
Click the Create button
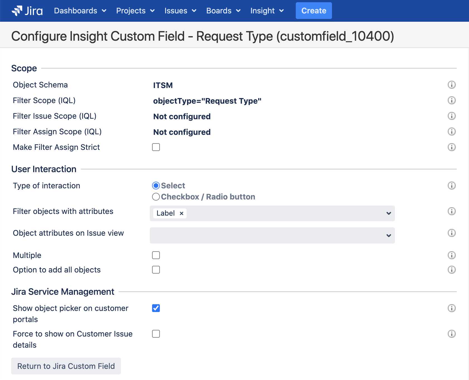(x=314, y=11)
